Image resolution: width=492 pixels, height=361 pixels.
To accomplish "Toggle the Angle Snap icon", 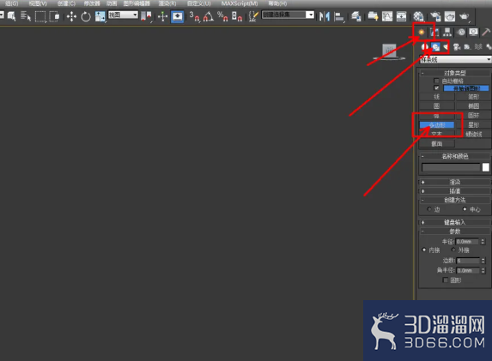I will tap(209, 16).
